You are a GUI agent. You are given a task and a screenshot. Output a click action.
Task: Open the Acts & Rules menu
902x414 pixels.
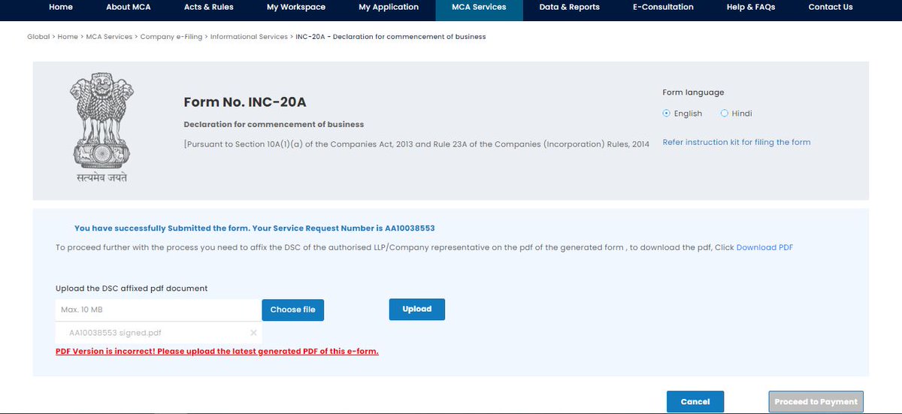(x=208, y=8)
